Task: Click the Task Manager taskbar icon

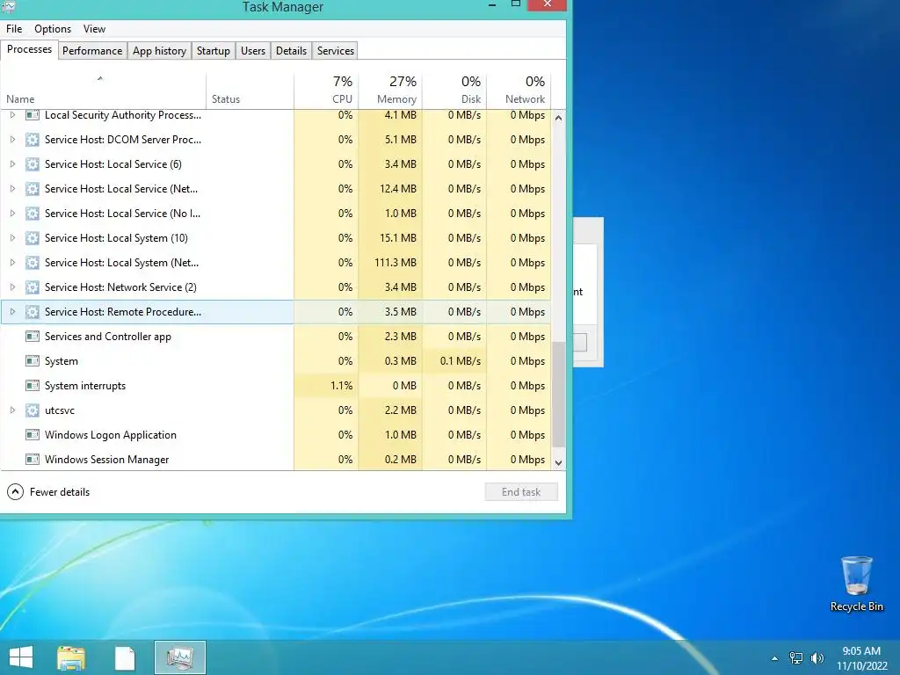Action: (x=179, y=657)
